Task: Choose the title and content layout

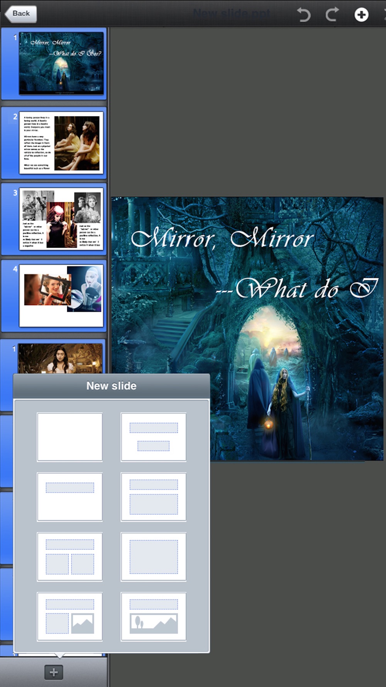Action: [x=154, y=497]
